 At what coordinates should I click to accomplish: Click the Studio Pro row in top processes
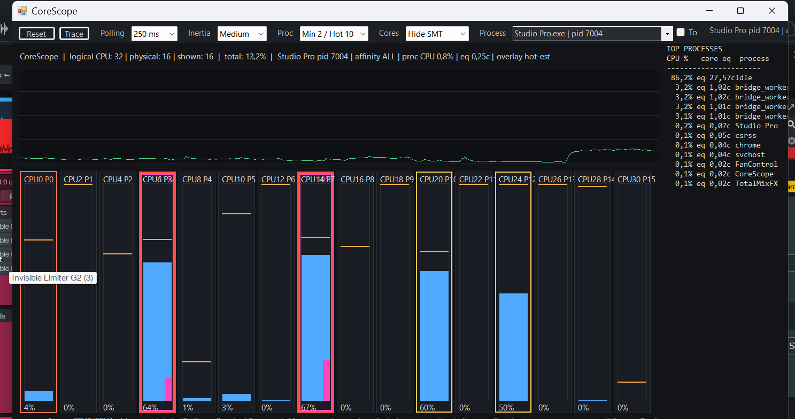(x=726, y=126)
